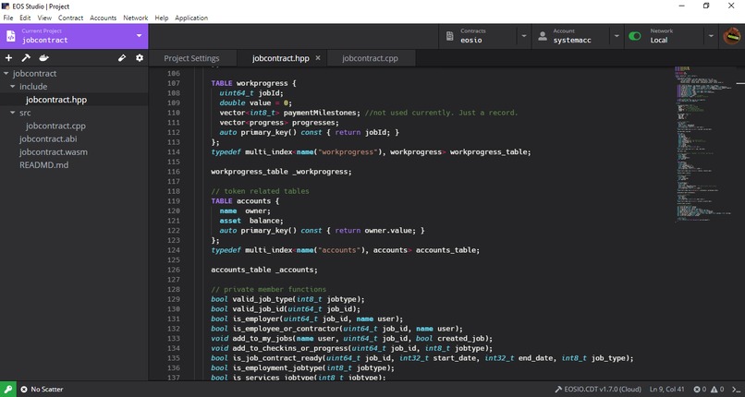This screenshot has height=397, width=745.
Task: Open the View menu
Action: [x=44, y=18]
